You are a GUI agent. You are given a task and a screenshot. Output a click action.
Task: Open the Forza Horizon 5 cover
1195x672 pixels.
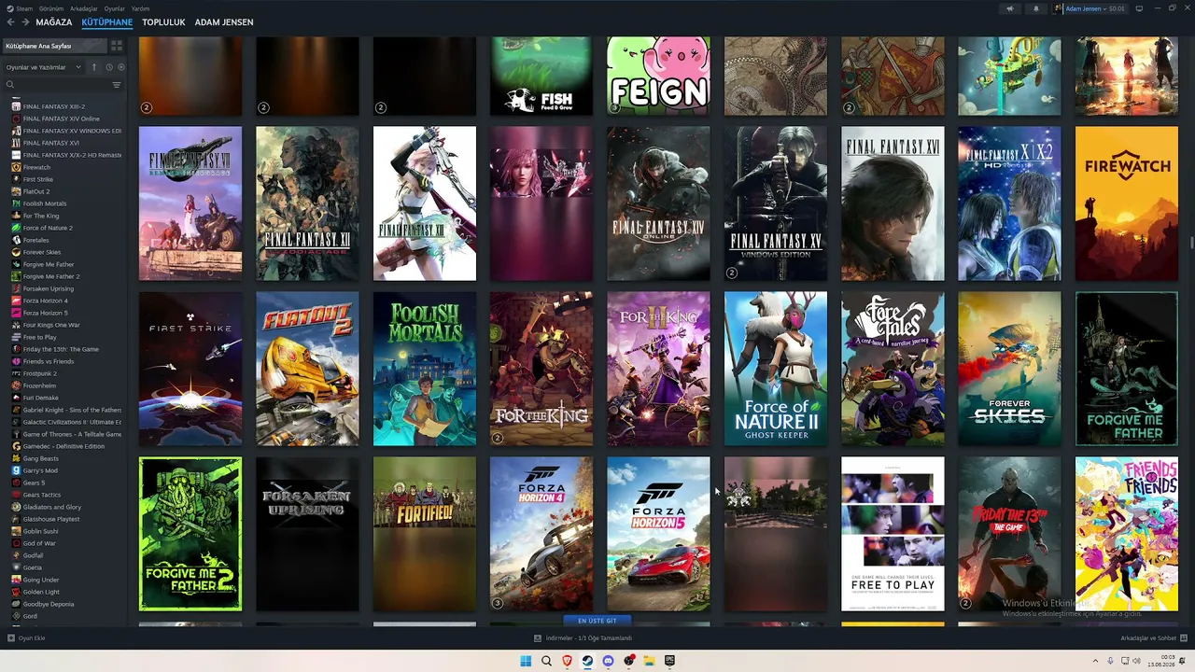tap(658, 534)
